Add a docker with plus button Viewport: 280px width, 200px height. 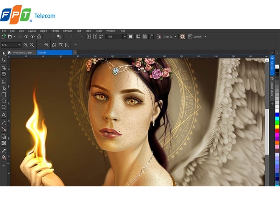click(x=272, y=104)
